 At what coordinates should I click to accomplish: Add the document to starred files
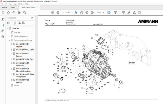coord(8,13)
